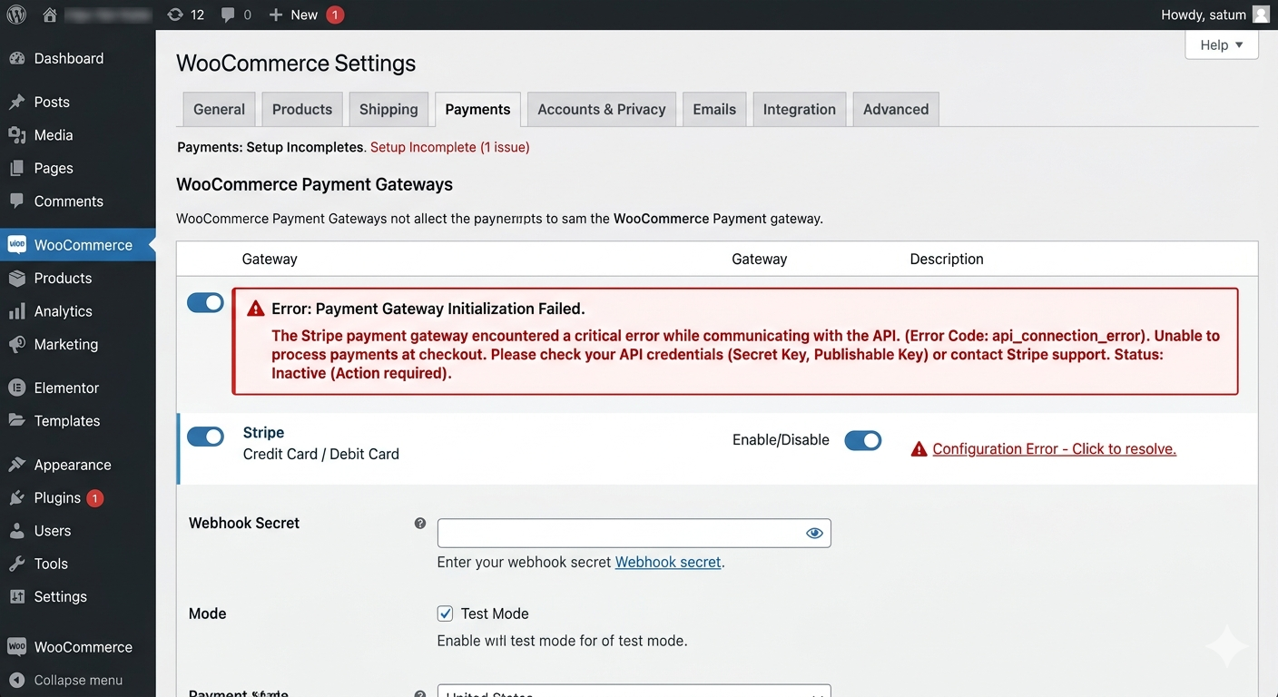The image size is (1278, 697).
Task: Open Plugins from the sidebar plug icon
Action: 16,498
